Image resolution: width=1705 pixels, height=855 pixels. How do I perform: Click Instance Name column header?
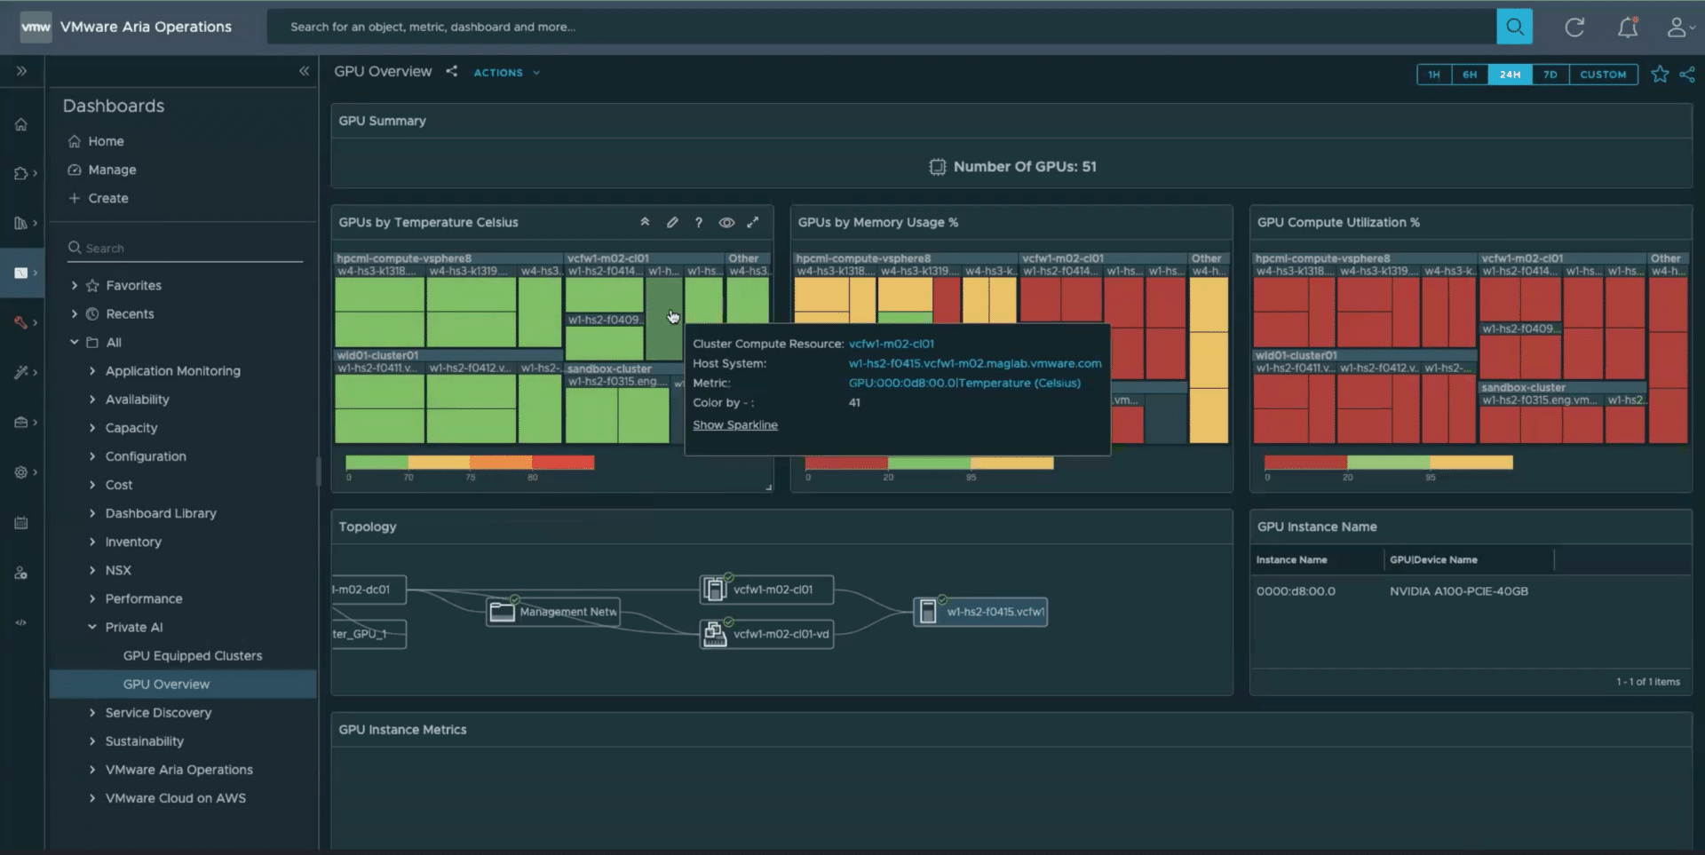point(1291,559)
